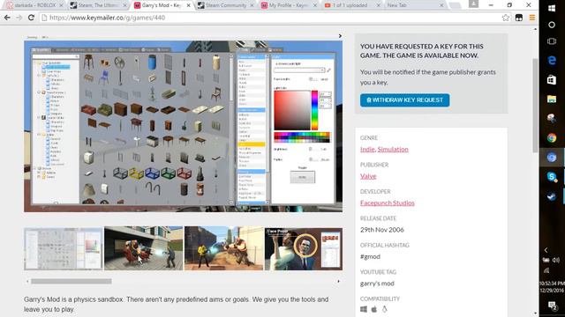Viewport: 565px width, 317px height.
Task: Open Cortana search circle
Action: pos(552,25)
